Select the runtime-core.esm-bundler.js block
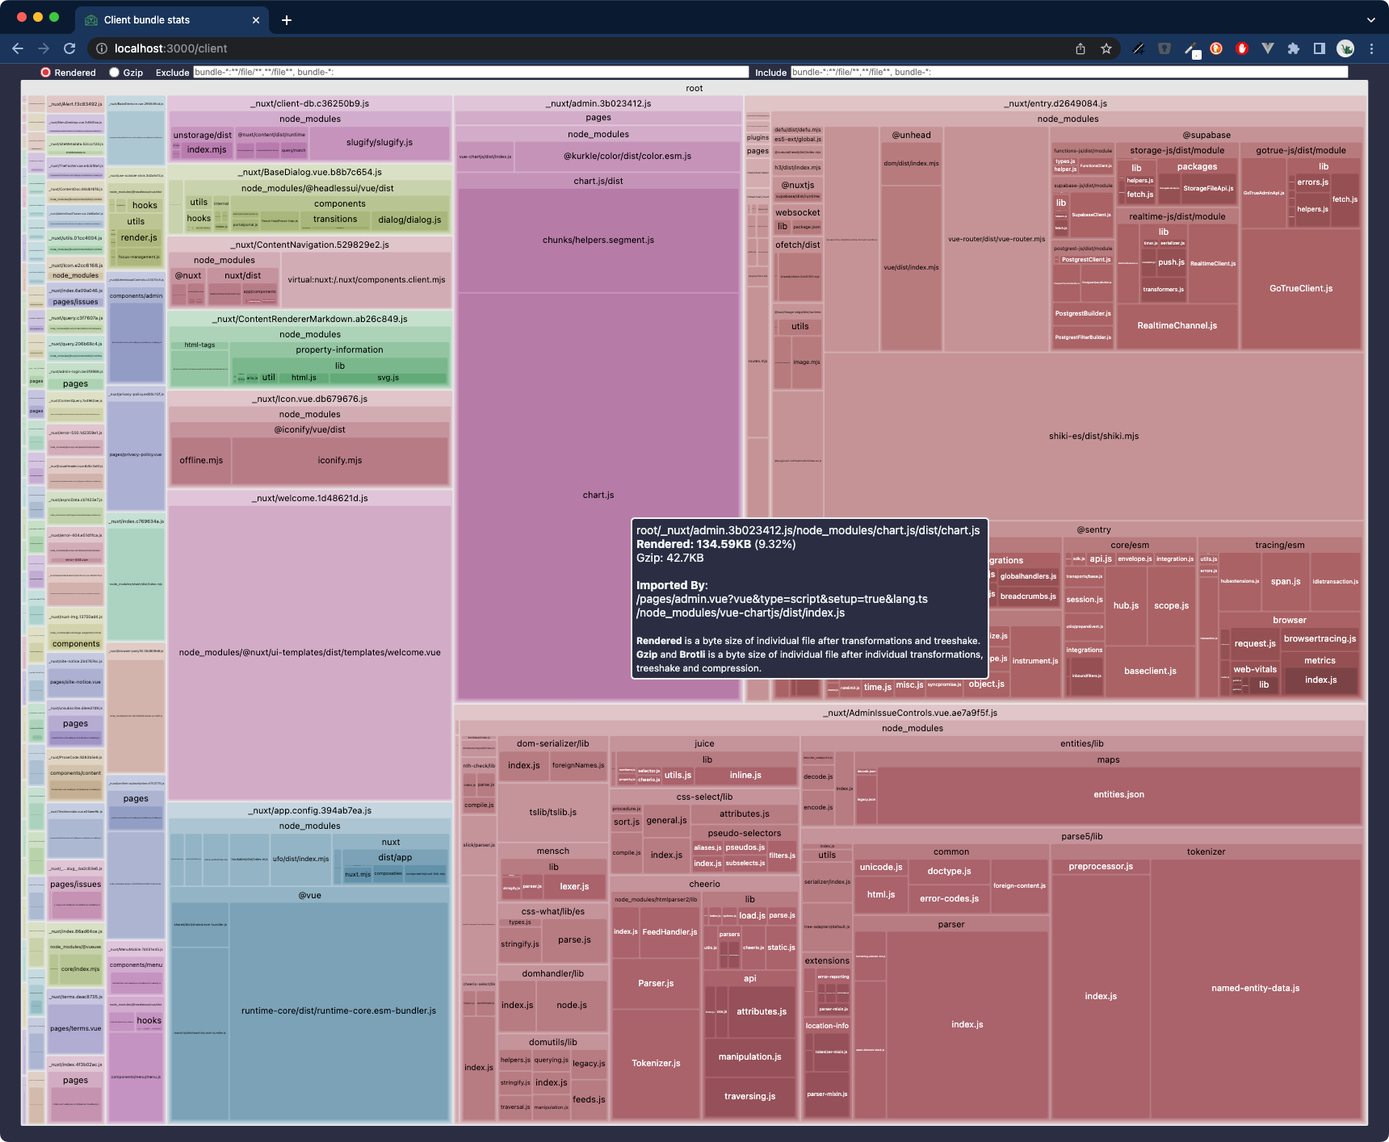This screenshot has height=1142, width=1389. [338, 1010]
